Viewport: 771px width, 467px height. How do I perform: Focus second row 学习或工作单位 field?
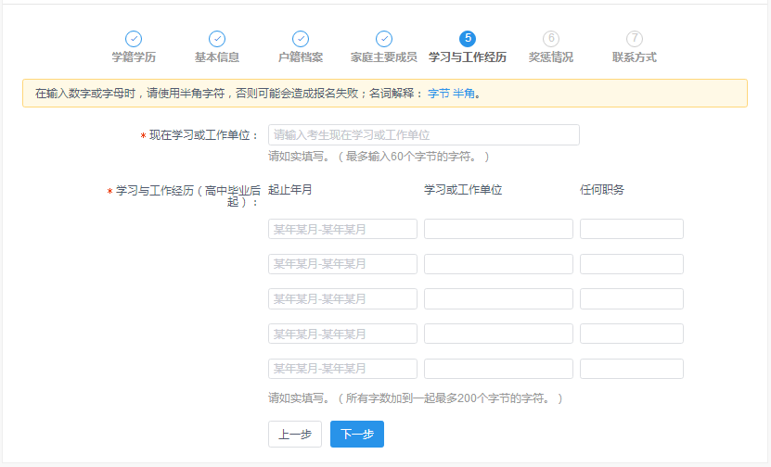pos(498,264)
